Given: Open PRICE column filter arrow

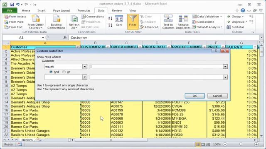Looking at the screenshot, I should [x=223, y=47].
